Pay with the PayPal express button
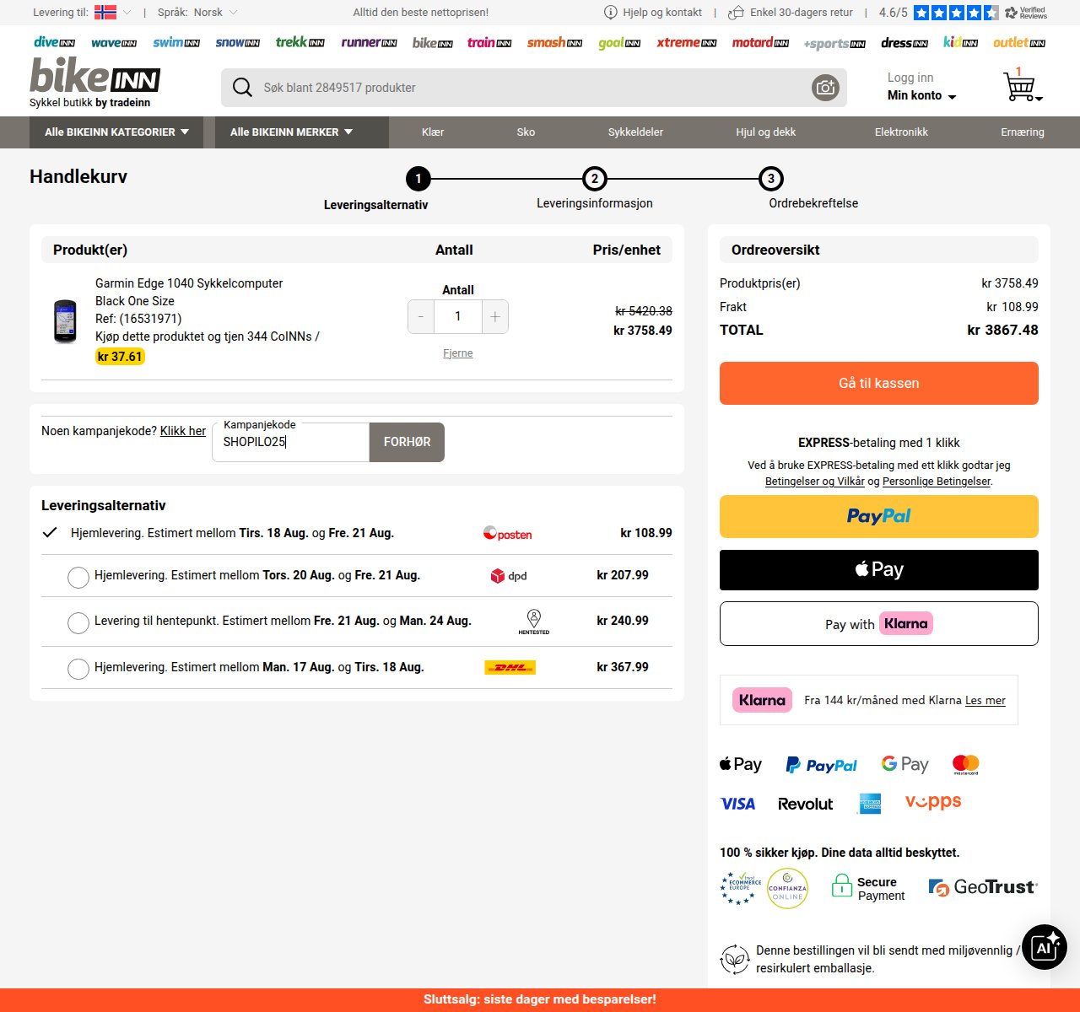The width and height of the screenshot is (1080, 1012). (879, 516)
